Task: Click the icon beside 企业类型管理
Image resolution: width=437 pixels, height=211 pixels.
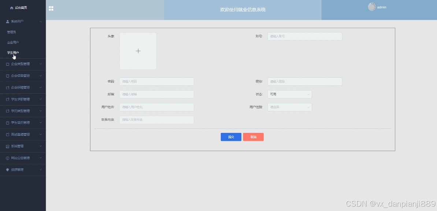Action: pos(8,64)
